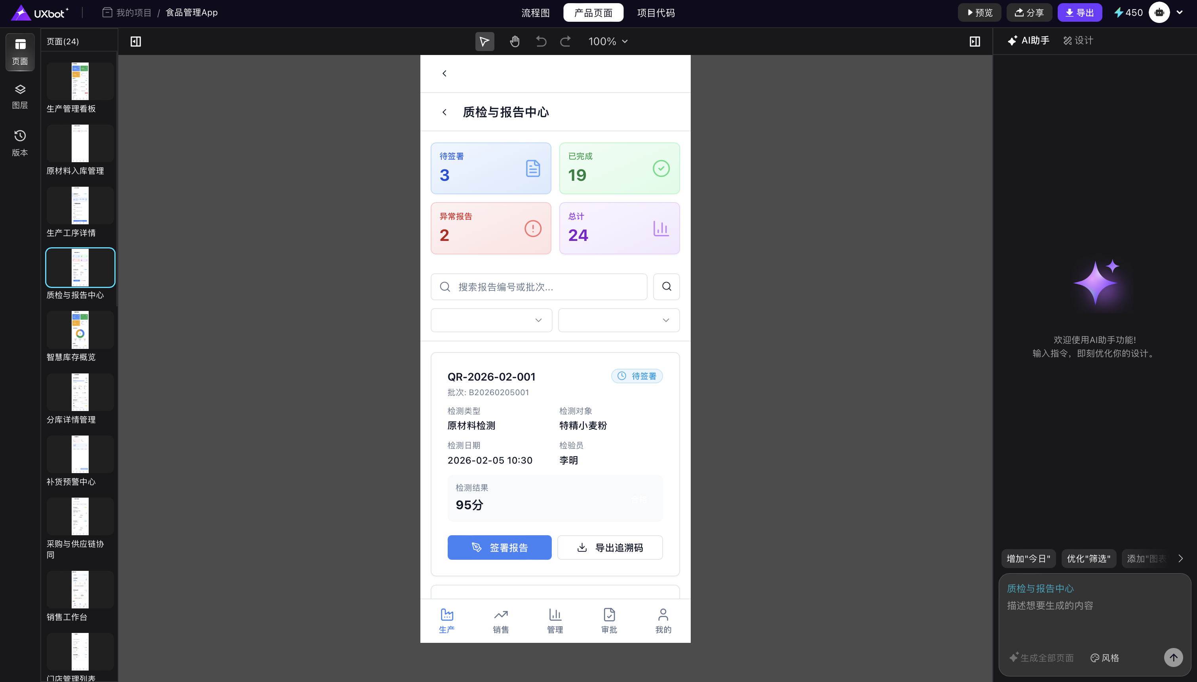Open the 100% zoom level dropdown
Image resolution: width=1197 pixels, height=682 pixels.
click(x=608, y=42)
